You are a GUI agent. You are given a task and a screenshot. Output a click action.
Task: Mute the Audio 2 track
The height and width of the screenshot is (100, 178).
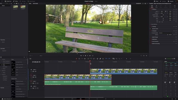pos(38,88)
